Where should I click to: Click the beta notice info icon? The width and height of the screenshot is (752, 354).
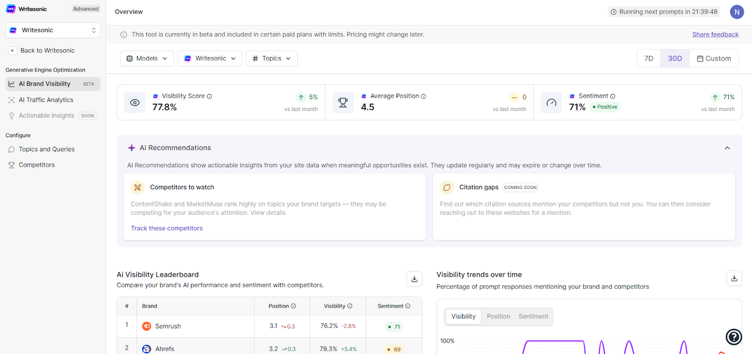[124, 34]
